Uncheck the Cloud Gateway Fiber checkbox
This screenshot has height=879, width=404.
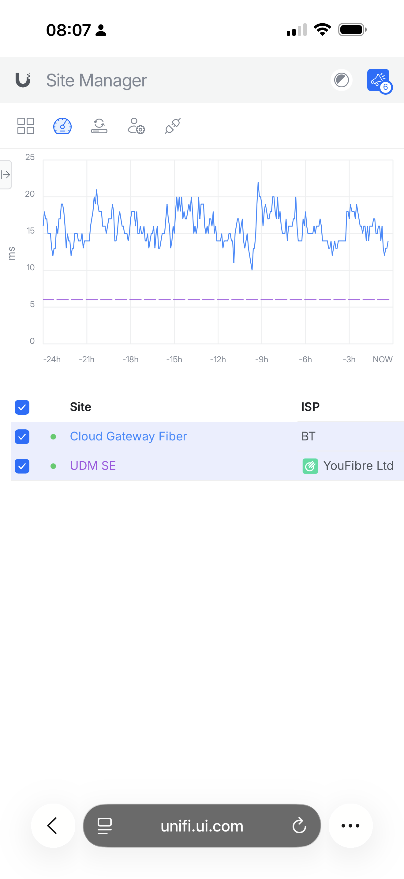22,437
